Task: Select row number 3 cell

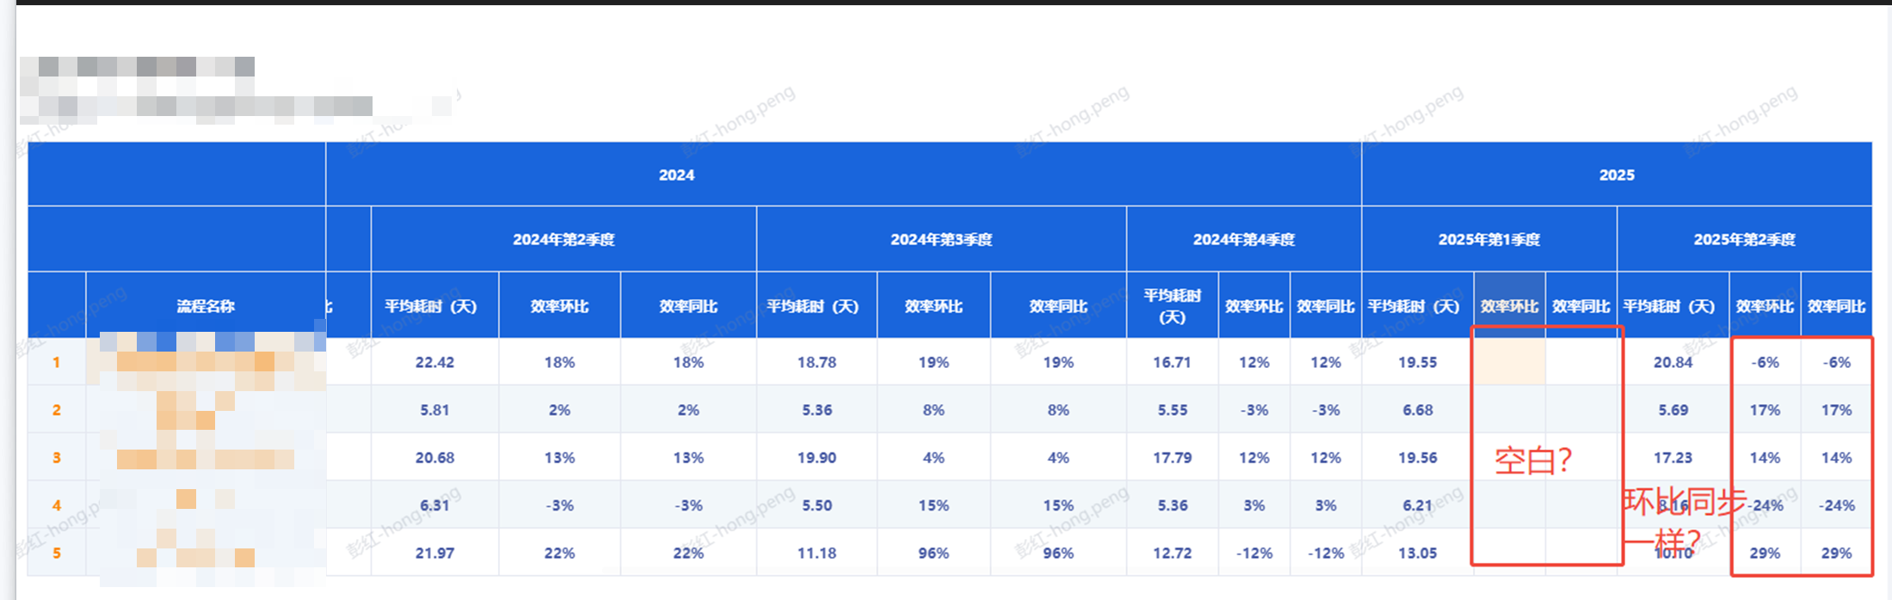Action: tap(57, 457)
